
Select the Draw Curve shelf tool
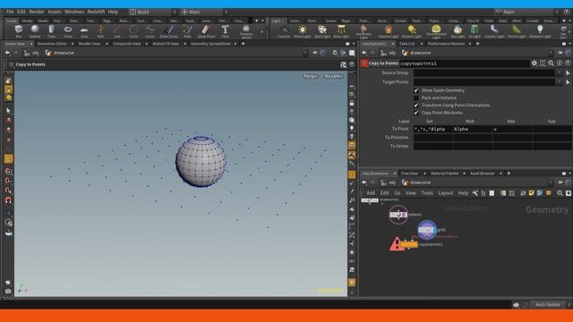168,31
